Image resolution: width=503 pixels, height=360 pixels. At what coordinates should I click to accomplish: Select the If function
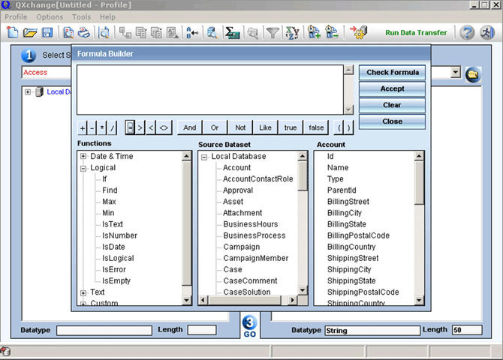104,179
